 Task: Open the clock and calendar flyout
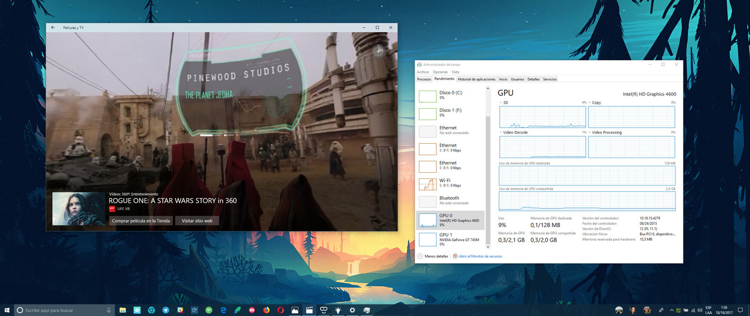tap(724, 310)
